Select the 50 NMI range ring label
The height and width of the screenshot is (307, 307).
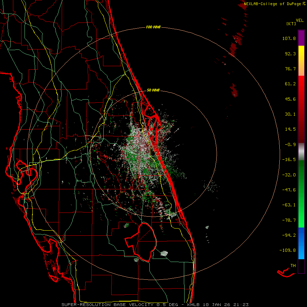[153, 90]
